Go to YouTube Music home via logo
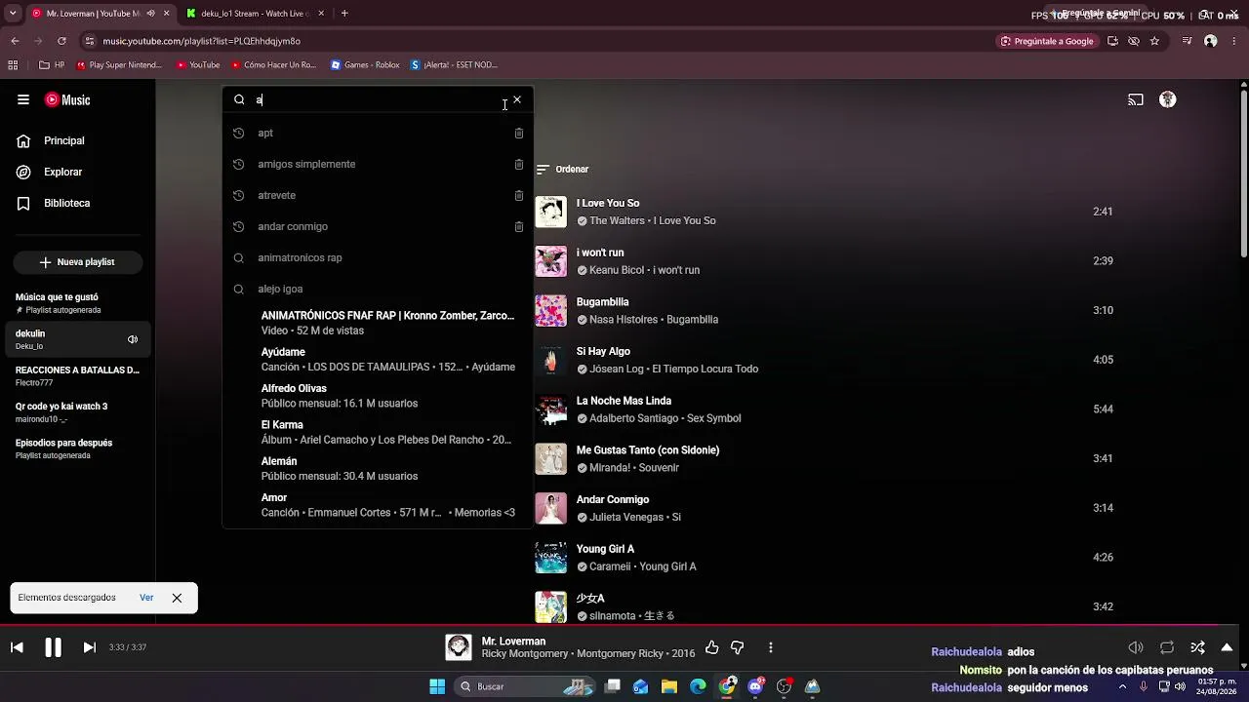The width and height of the screenshot is (1249, 702). (x=67, y=99)
